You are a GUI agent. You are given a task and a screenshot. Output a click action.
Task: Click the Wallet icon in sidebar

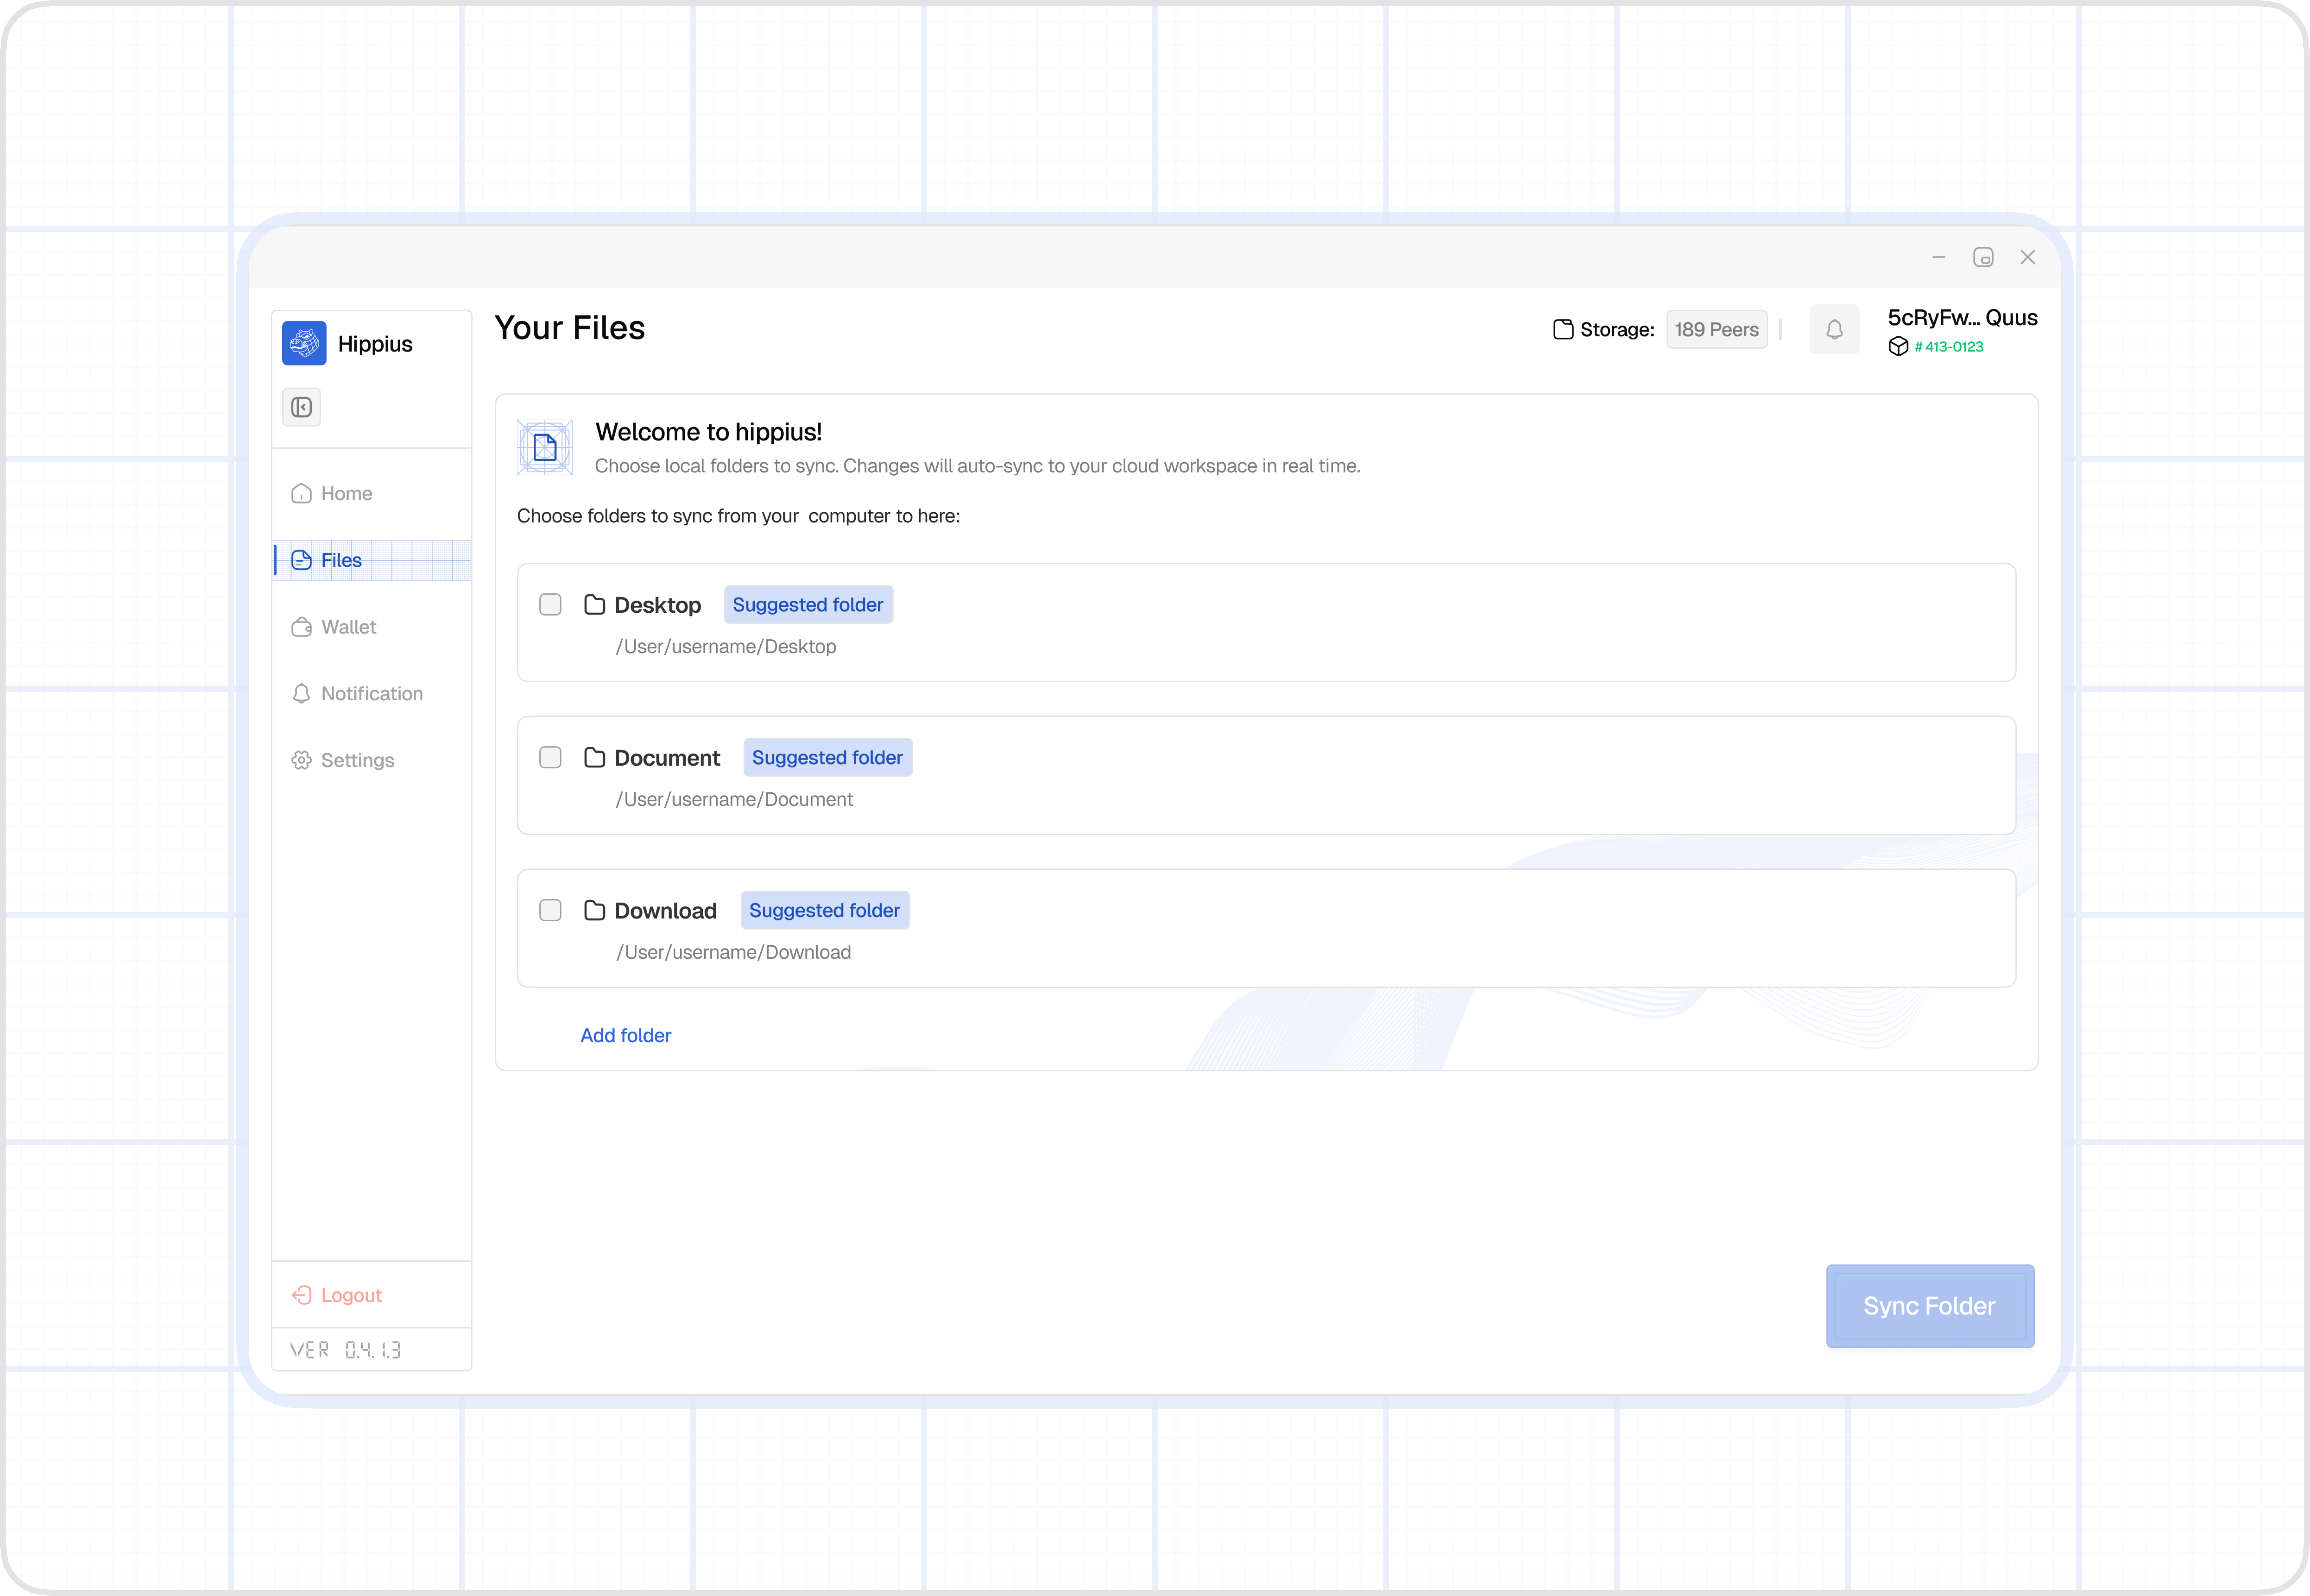[301, 627]
